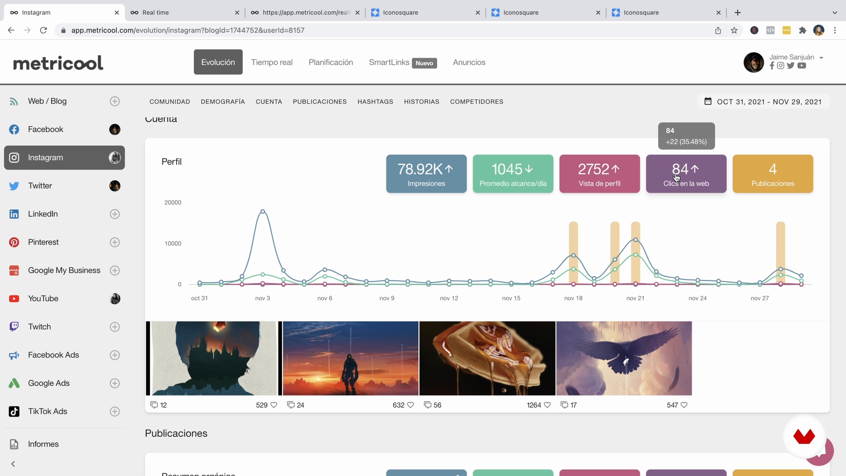The height and width of the screenshot is (476, 846).
Task: Connect Pinterest using its plus icon
Action: point(115,242)
